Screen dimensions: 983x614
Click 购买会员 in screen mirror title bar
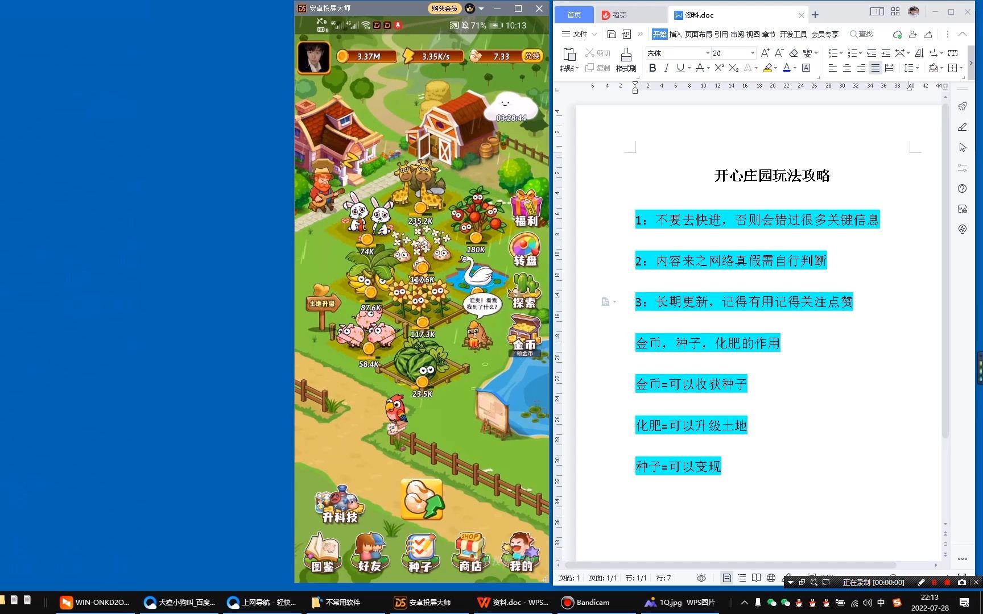(444, 9)
